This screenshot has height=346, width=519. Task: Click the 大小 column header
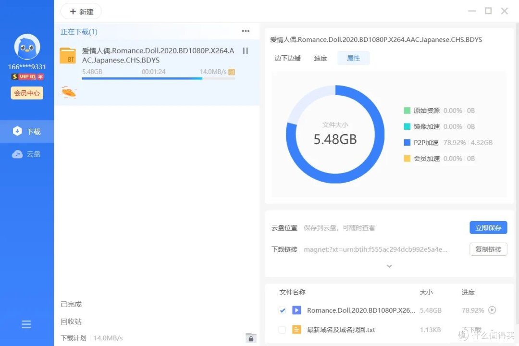(x=426, y=292)
